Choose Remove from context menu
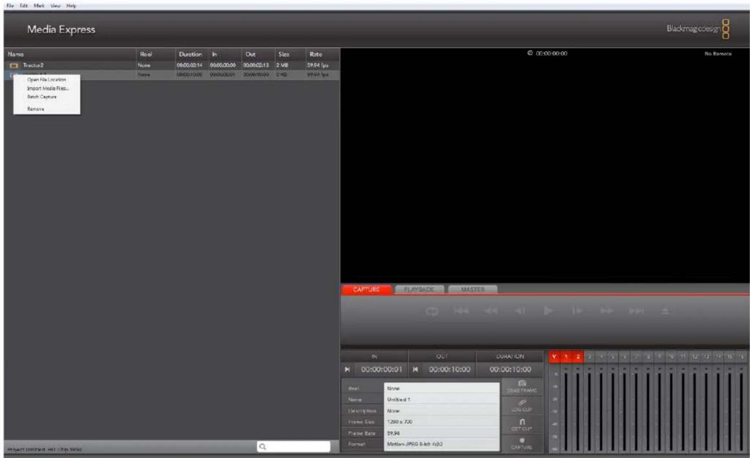The width and height of the screenshot is (750, 458). (47, 109)
